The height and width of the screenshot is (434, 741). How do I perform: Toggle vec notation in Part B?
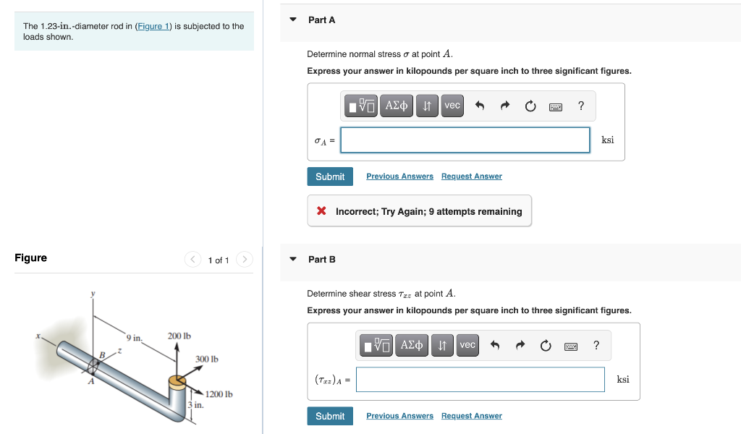(467, 345)
